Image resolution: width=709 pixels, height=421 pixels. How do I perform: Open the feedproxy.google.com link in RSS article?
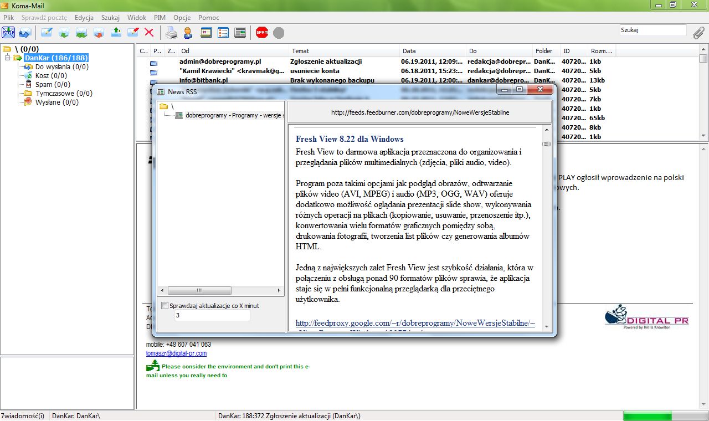pos(415,323)
